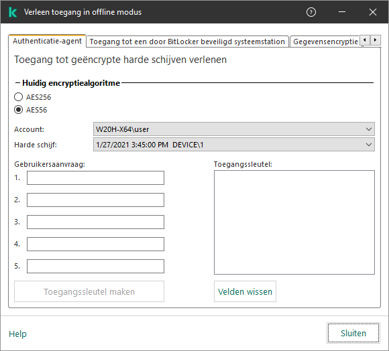389x351 pixels.
Task: Switch to the Gegevensencryptie tab
Action: pyautogui.click(x=325, y=42)
